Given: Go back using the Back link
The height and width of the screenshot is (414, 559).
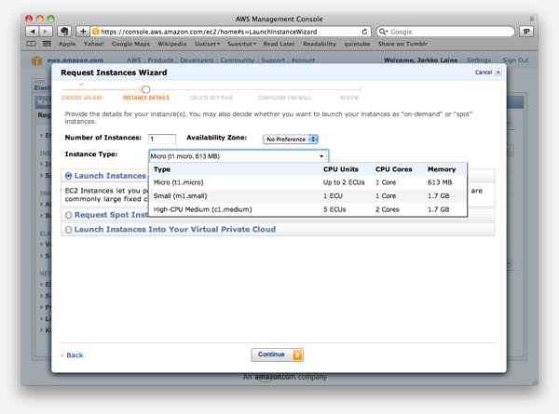Looking at the screenshot, I should pos(74,354).
